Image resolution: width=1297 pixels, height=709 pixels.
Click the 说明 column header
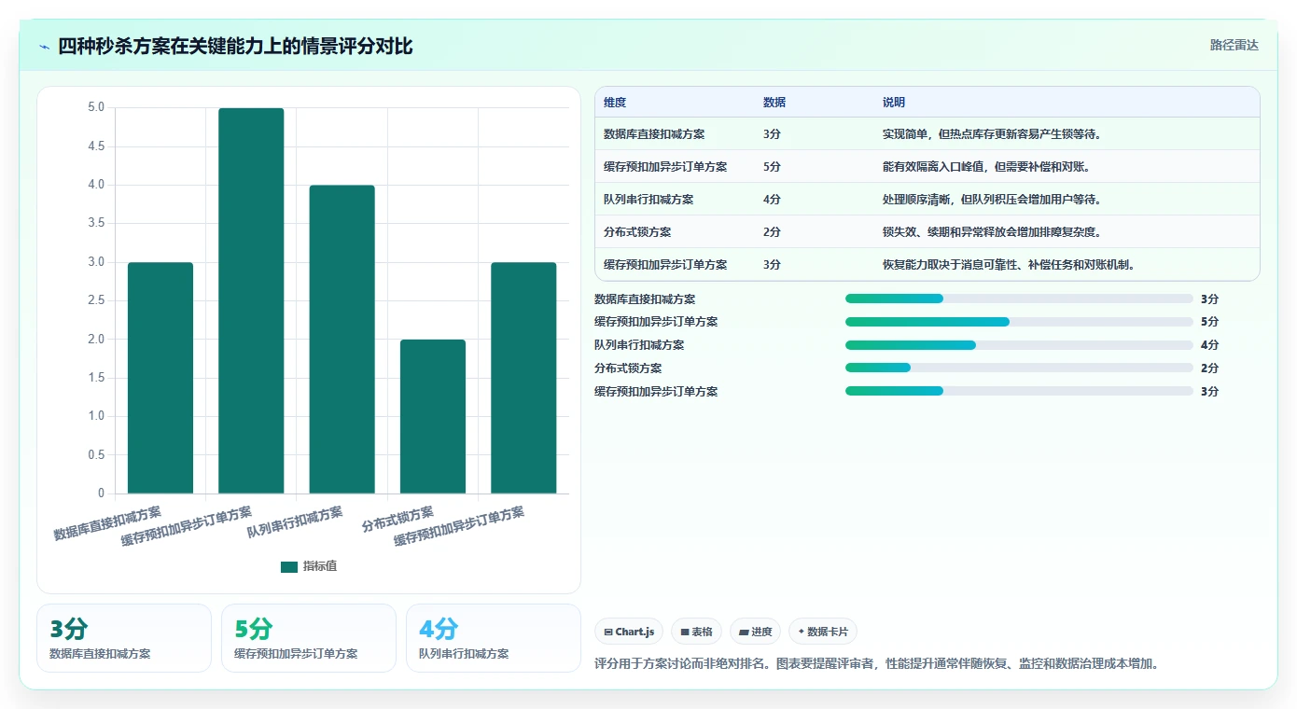894,103
